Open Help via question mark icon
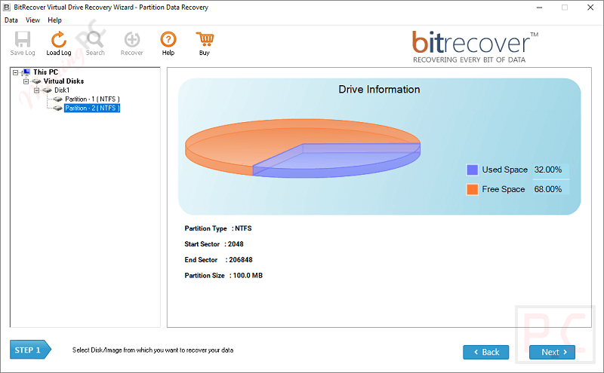Screen dimensions: 604x373 [168, 39]
